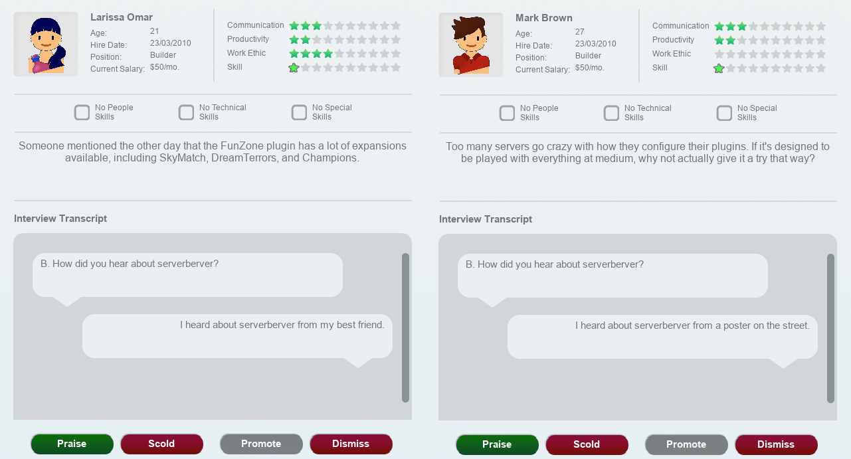Screen dimensions: 851x459
Task: Dismiss Larissa Omar
Action: pyautogui.click(x=351, y=444)
